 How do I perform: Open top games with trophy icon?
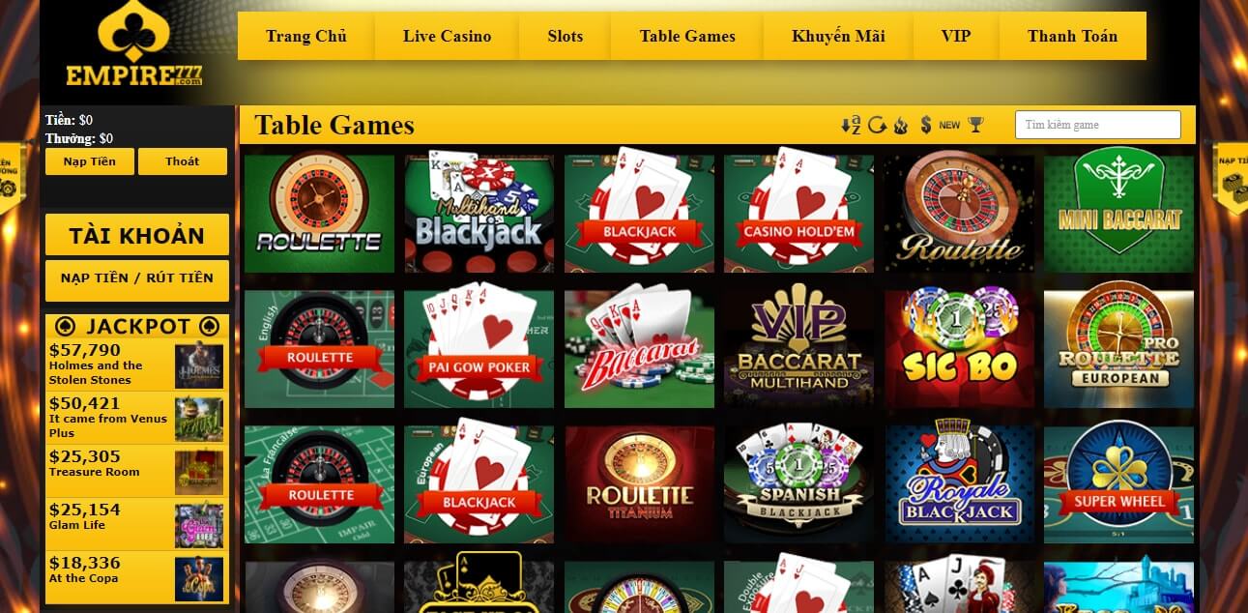pyautogui.click(x=975, y=125)
